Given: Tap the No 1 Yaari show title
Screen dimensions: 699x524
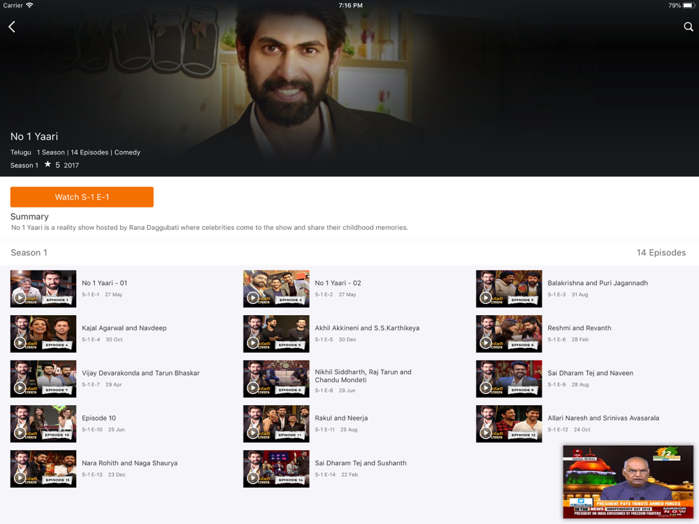Looking at the screenshot, I should (34, 136).
